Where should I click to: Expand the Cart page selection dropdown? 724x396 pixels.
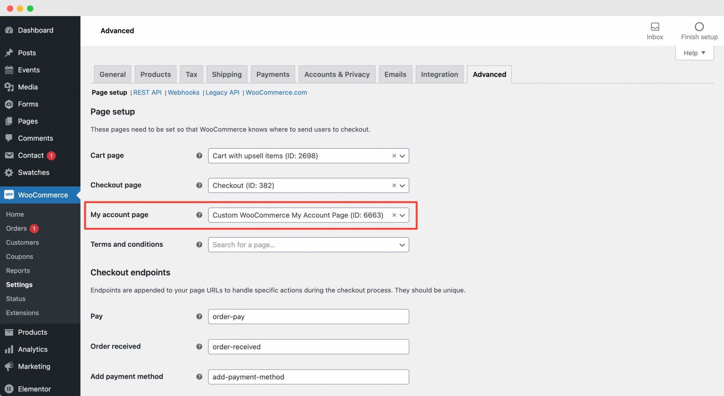click(402, 155)
